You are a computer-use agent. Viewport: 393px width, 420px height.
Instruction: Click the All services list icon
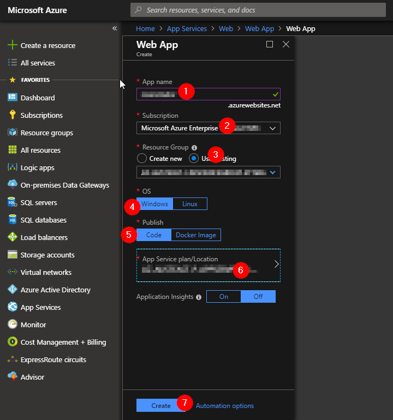13,62
